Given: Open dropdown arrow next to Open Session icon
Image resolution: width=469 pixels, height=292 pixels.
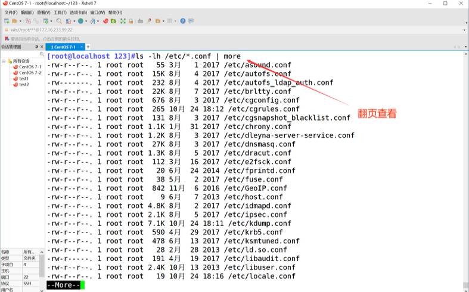Looking at the screenshot, I should 20,21.
